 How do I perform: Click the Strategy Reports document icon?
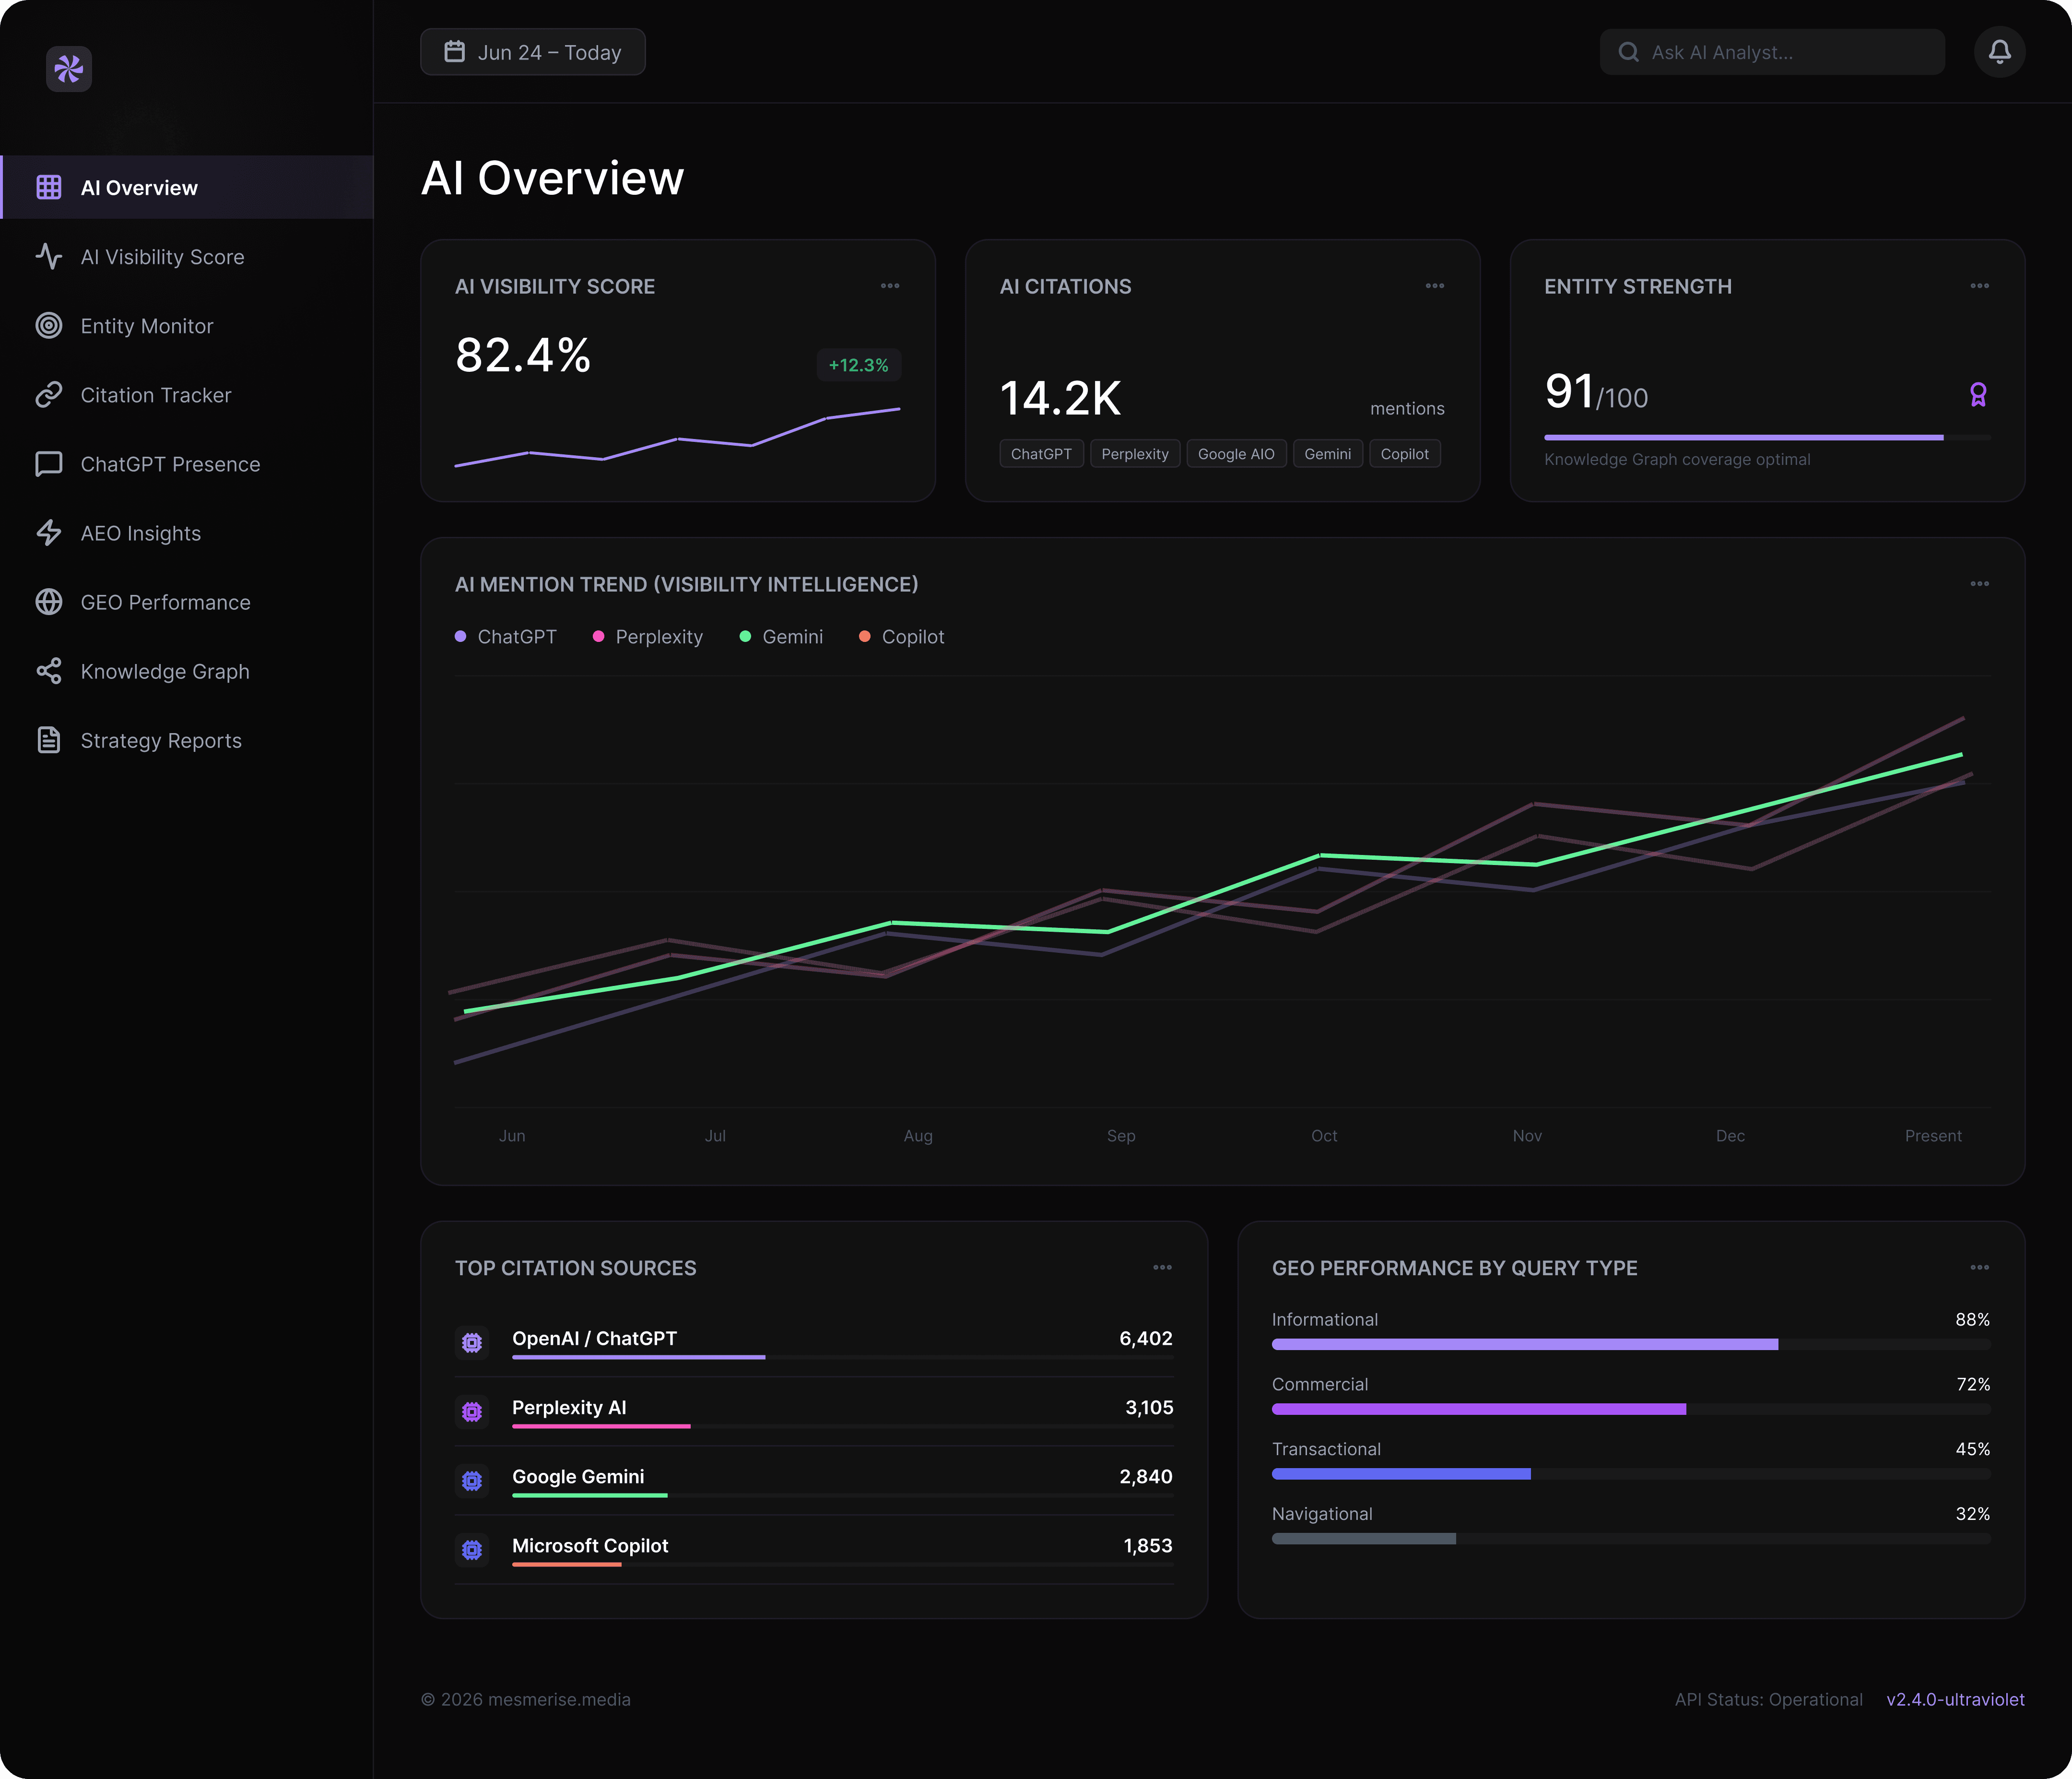pyautogui.click(x=49, y=739)
